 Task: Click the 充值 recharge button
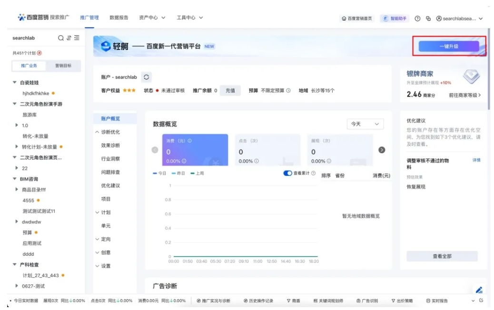pyautogui.click(x=230, y=91)
